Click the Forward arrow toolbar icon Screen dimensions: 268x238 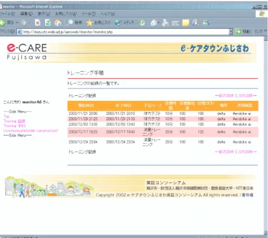coord(24,23)
